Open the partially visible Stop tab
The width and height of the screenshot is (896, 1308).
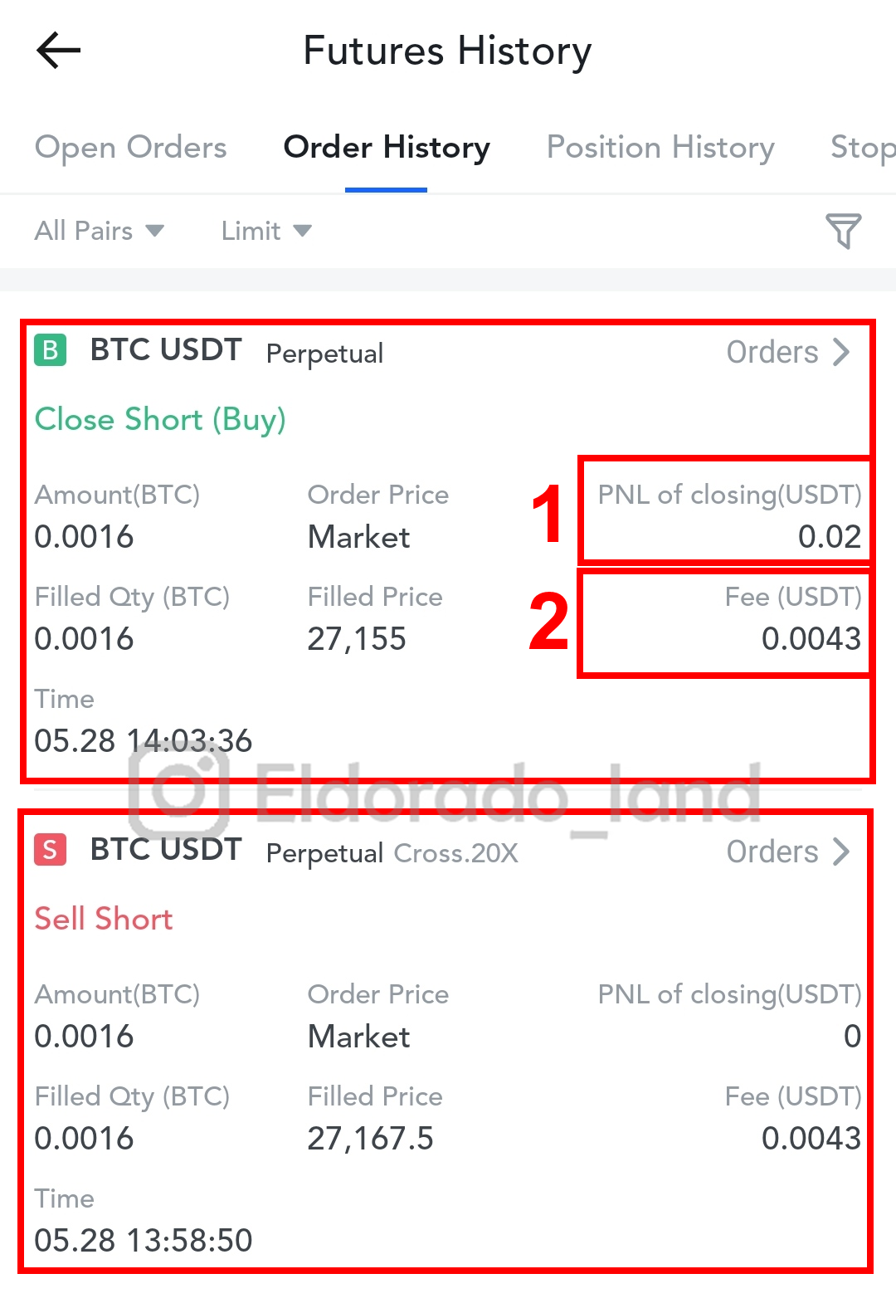863,148
